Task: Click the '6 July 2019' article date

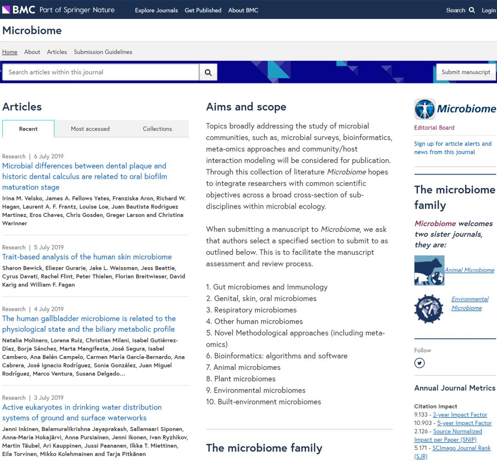Action: coord(49,157)
